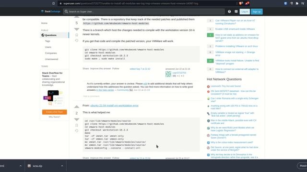This screenshot has height=172, width=307.
Task: Click the Stack Exchange logo
Action: 51,11
